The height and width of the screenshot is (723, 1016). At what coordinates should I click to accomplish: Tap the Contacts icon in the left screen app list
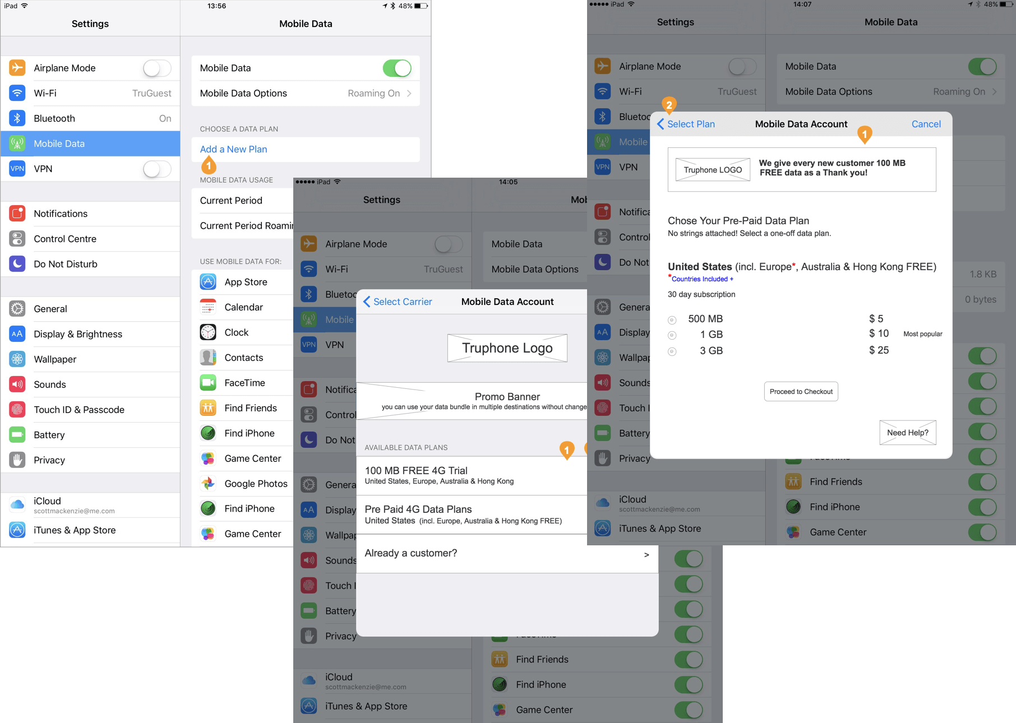click(208, 358)
